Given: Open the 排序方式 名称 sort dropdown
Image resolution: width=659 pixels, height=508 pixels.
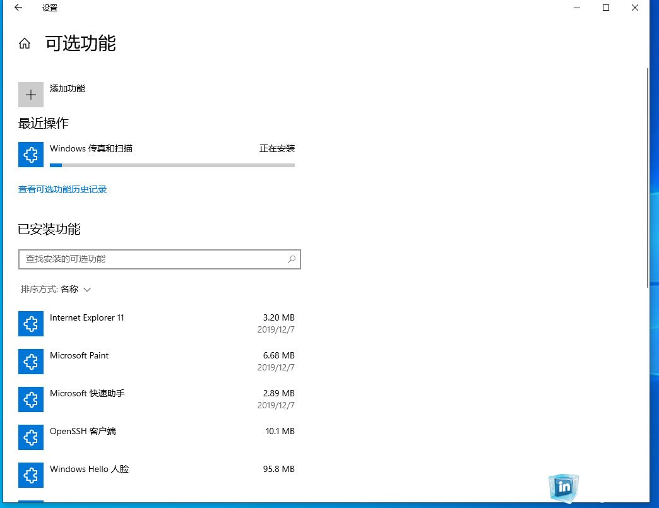Looking at the screenshot, I should (56, 289).
